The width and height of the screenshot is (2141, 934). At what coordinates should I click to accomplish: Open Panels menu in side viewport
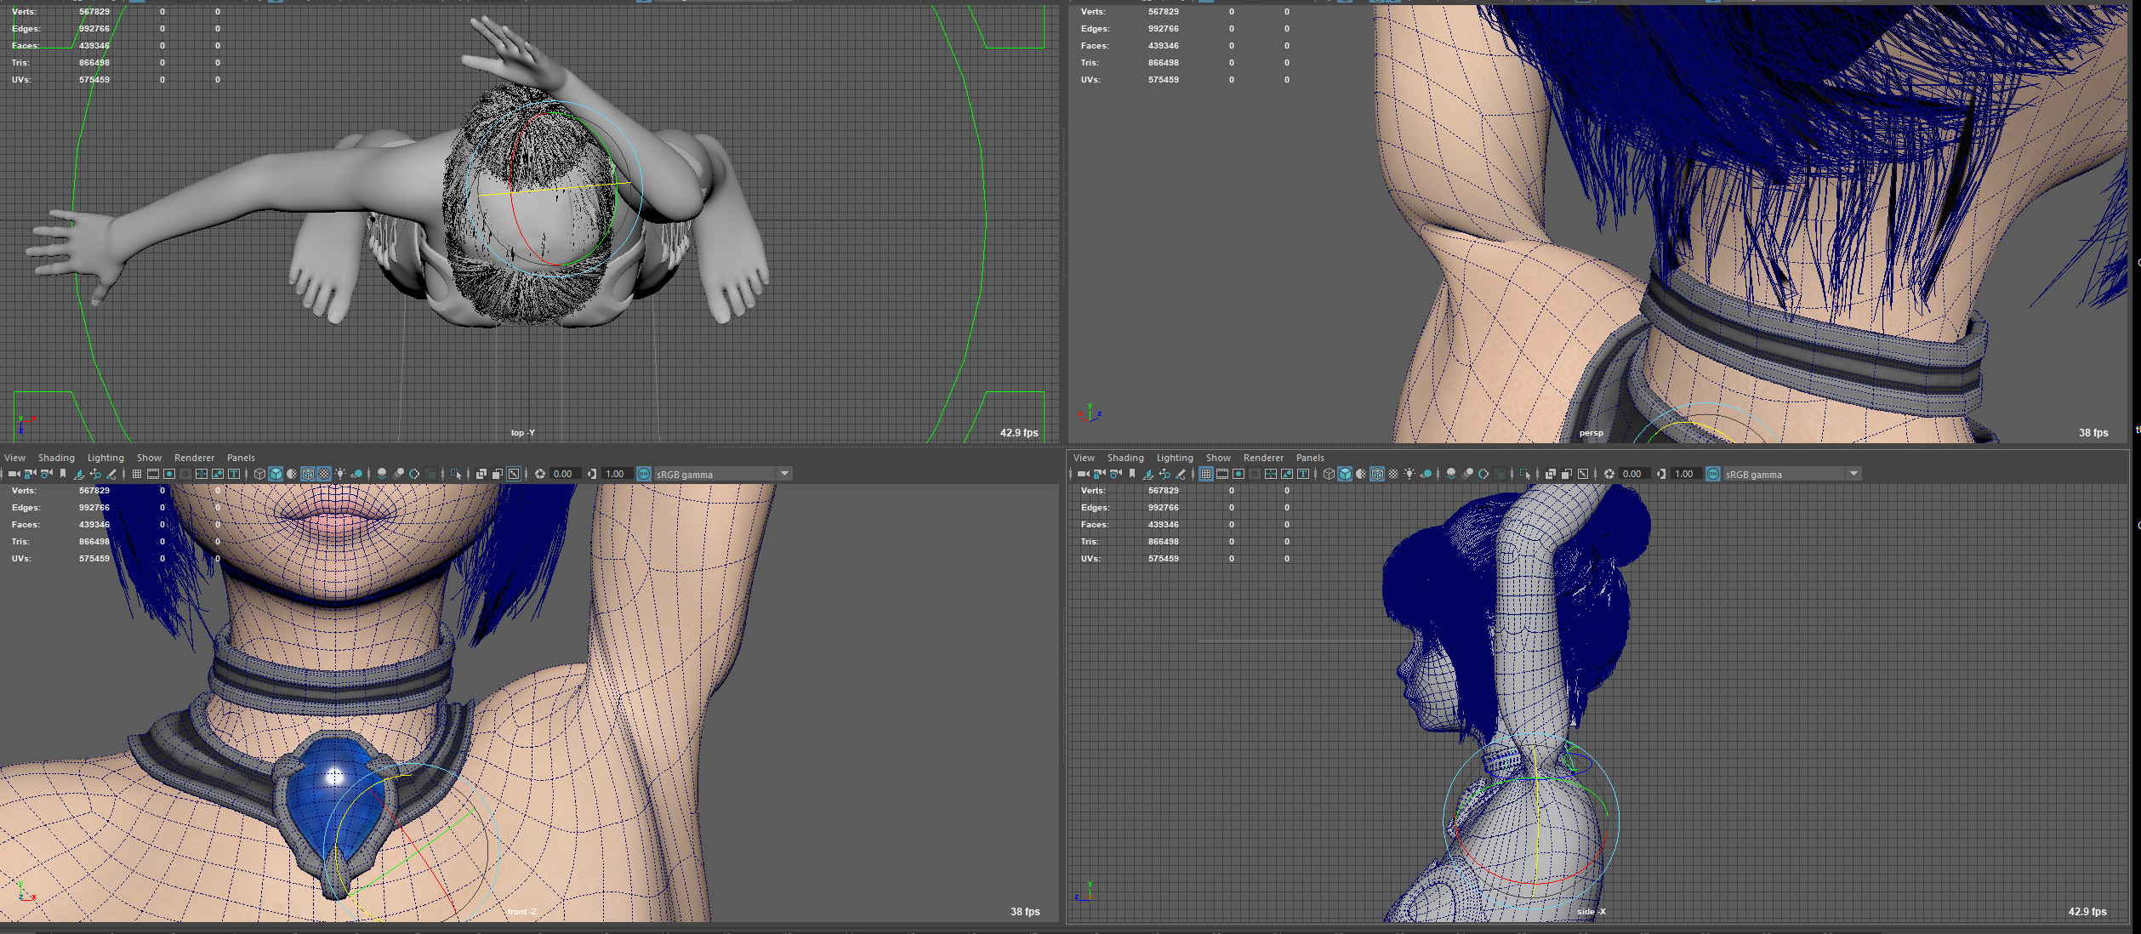1310,458
